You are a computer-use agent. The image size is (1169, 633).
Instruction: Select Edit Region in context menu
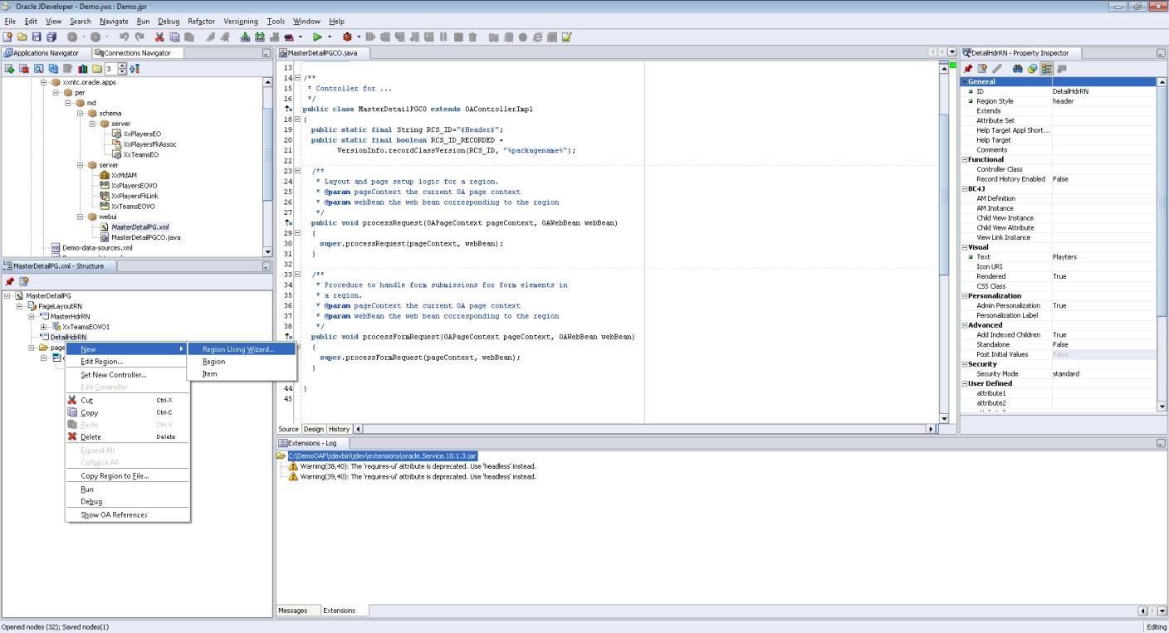click(x=128, y=362)
